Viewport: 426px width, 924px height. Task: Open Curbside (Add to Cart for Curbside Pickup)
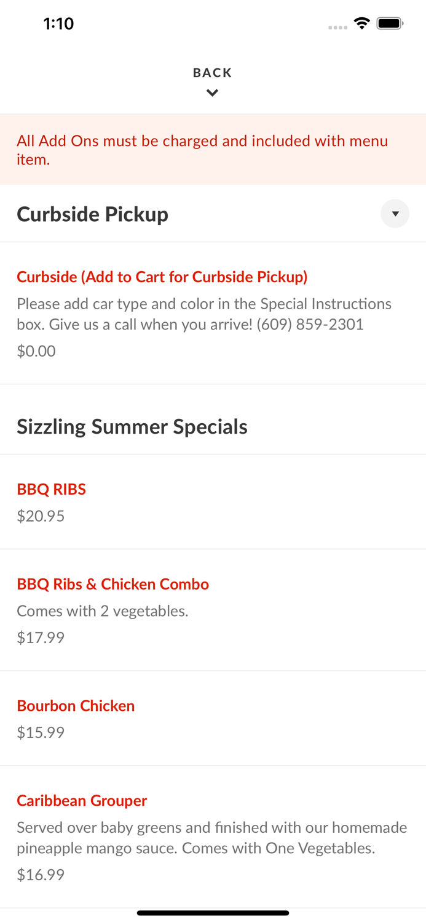point(162,277)
